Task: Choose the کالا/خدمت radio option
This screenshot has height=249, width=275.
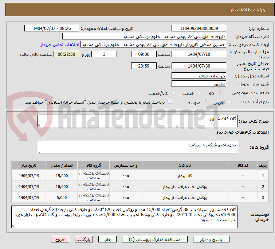Action: click(173, 93)
